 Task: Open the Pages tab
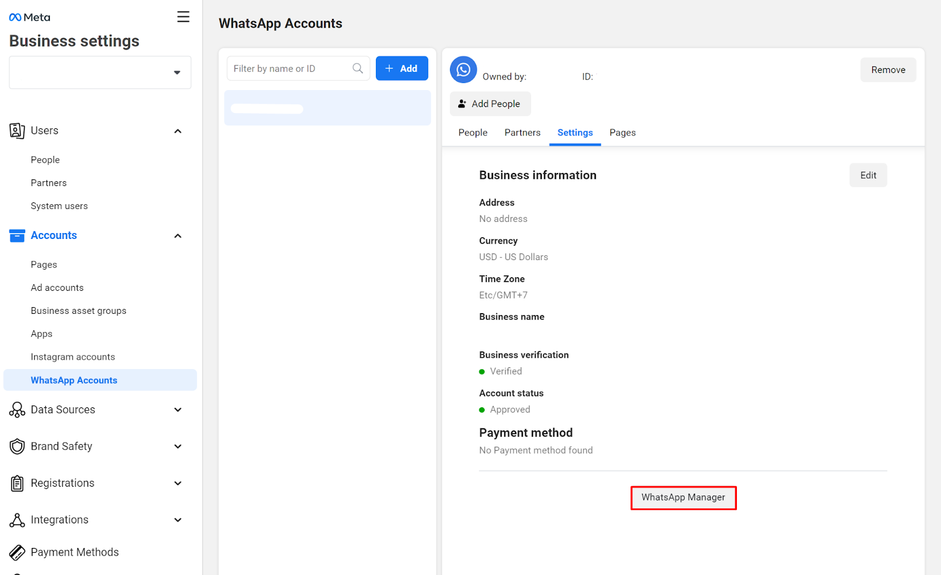click(x=623, y=132)
